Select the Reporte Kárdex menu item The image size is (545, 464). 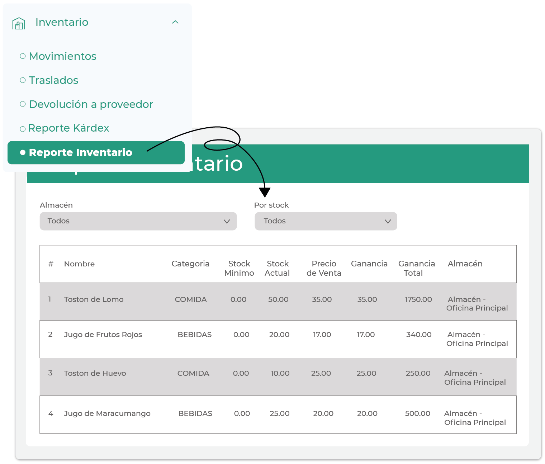point(68,128)
